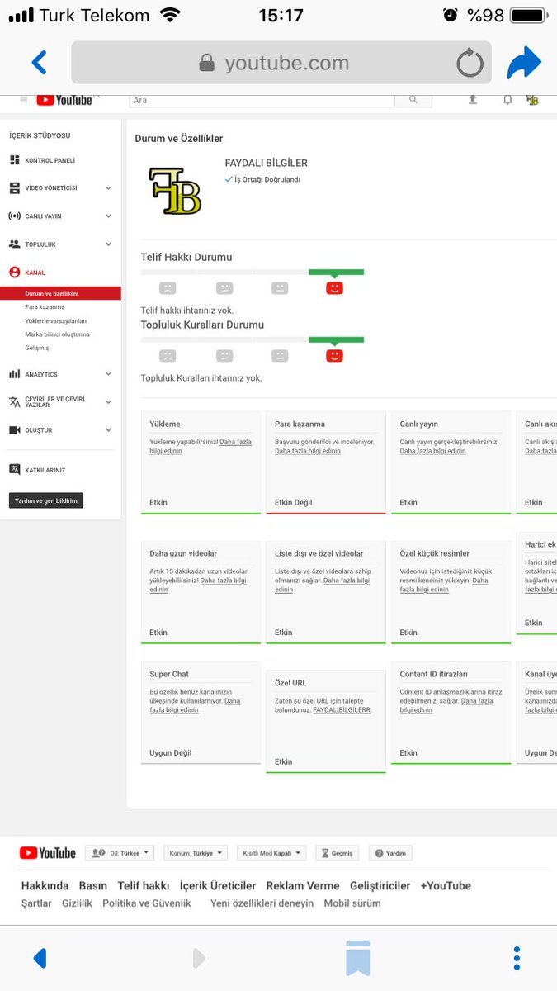Viewport: 557px width, 991px height.
Task: Open Marka bilinci oluşturma submenu item
Action: (x=57, y=334)
